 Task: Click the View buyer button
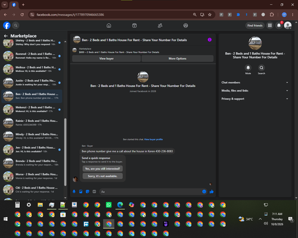[107, 58]
